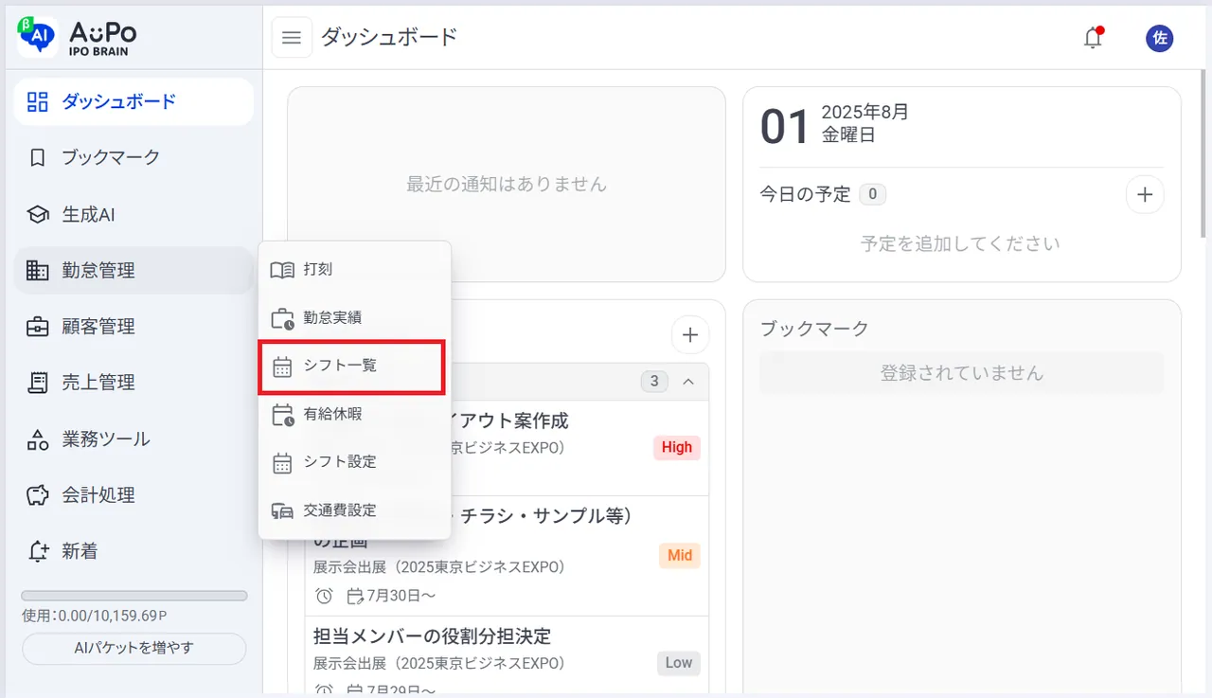Click the 新着 bell-plus icon
The height and width of the screenshot is (698, 1212).
point(37,551)
